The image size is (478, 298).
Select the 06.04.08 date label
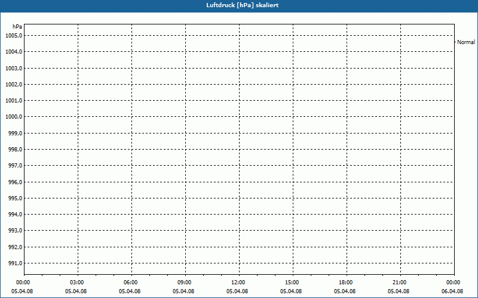(x=452, y=291)
